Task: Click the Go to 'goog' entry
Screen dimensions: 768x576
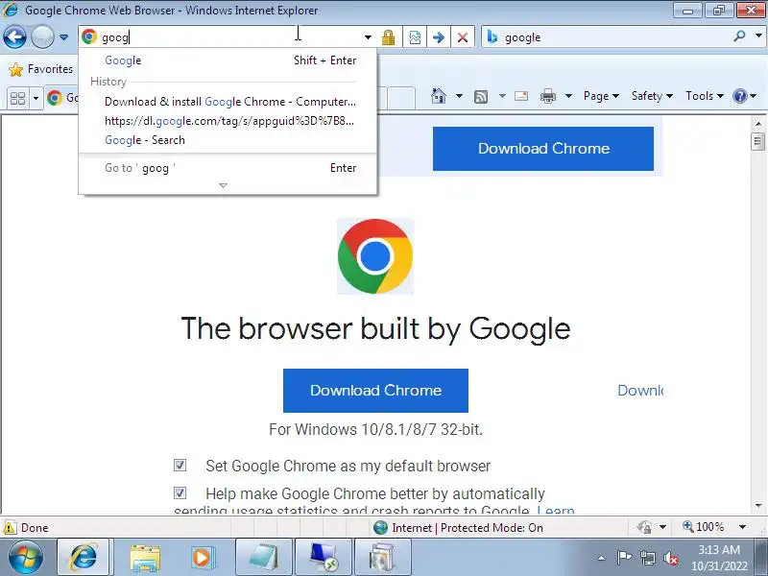Action: click(228, 168)
